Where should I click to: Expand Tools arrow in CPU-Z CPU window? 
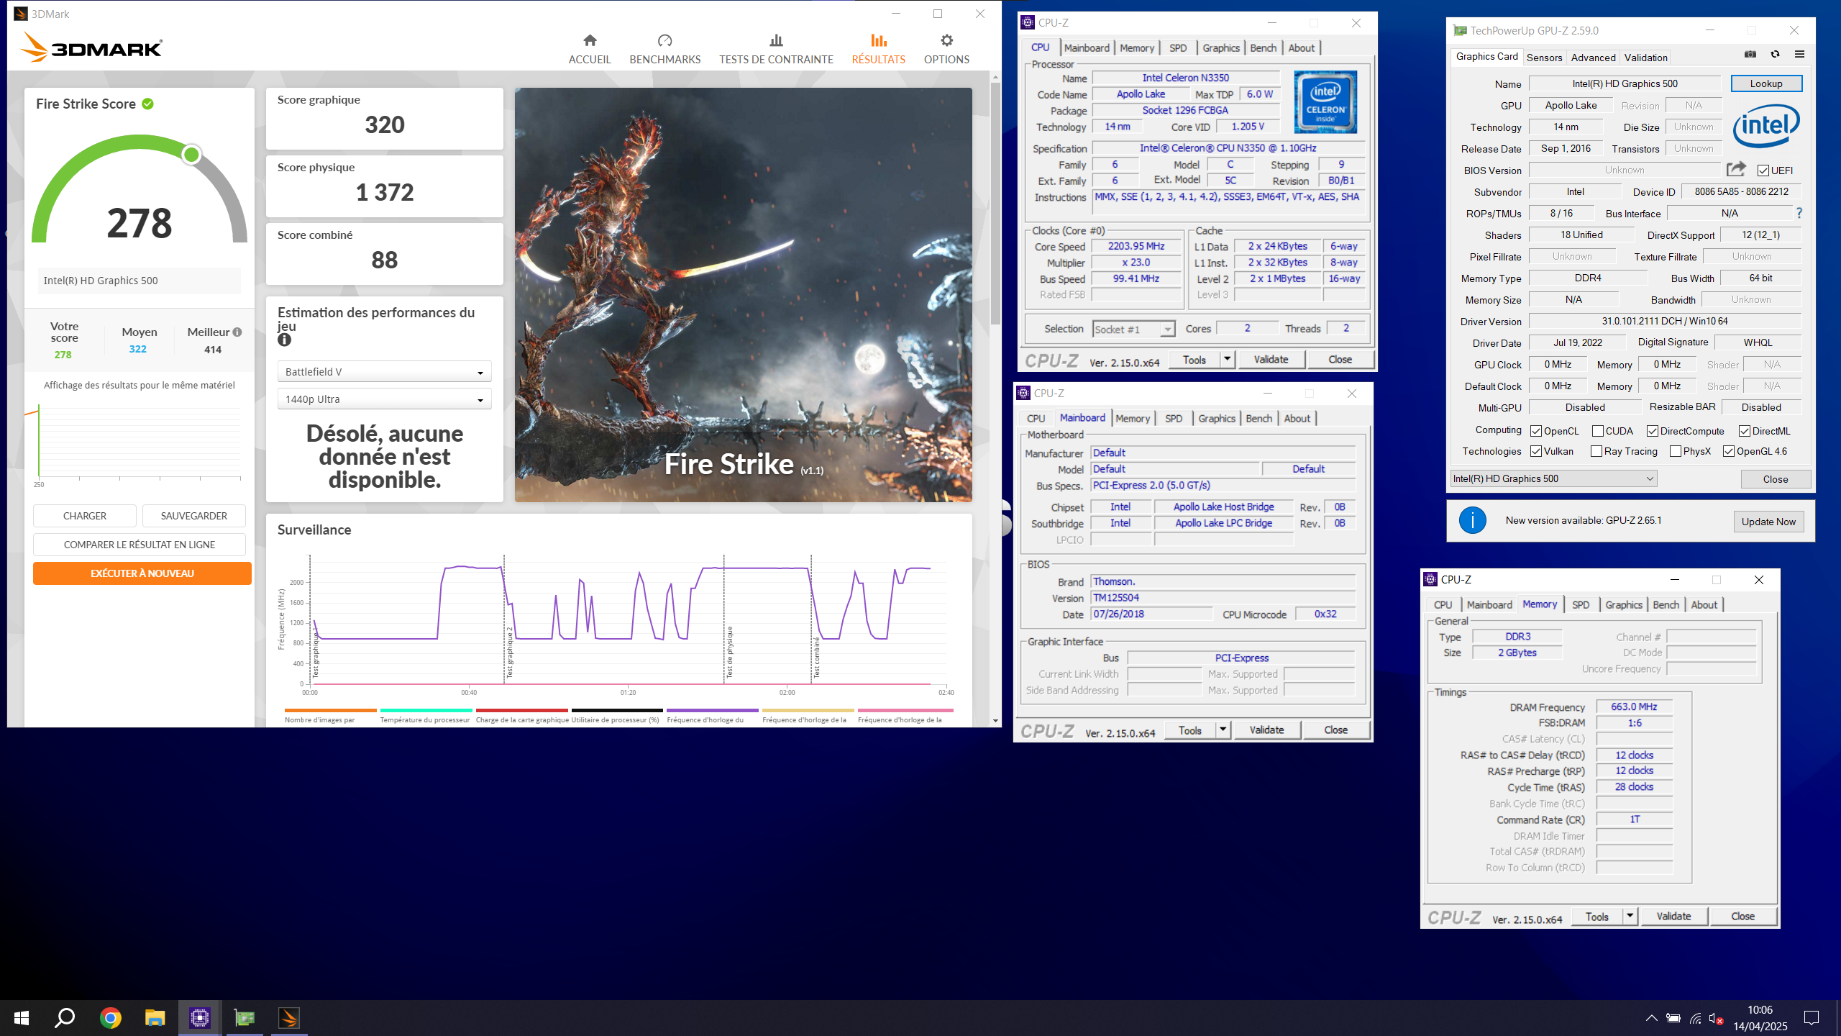pos(1228,359)
